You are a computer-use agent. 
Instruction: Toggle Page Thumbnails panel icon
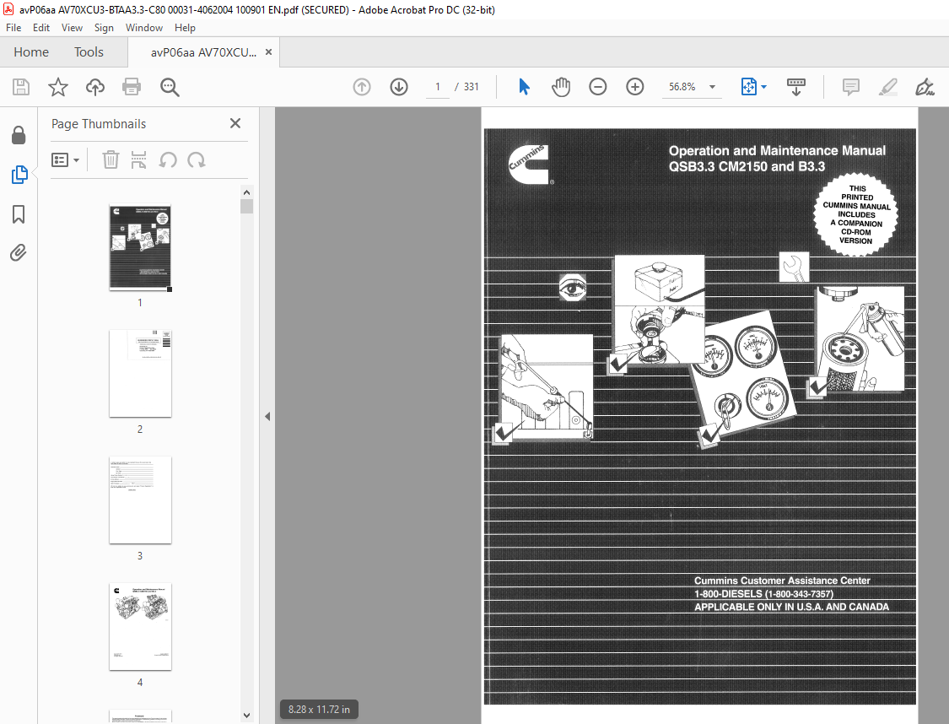click(19, 175)
